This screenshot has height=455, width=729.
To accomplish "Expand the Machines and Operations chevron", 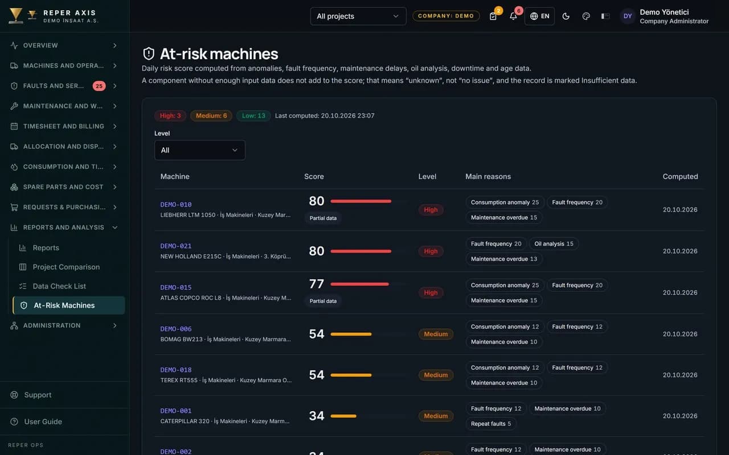I will click(x=115, y=66).
